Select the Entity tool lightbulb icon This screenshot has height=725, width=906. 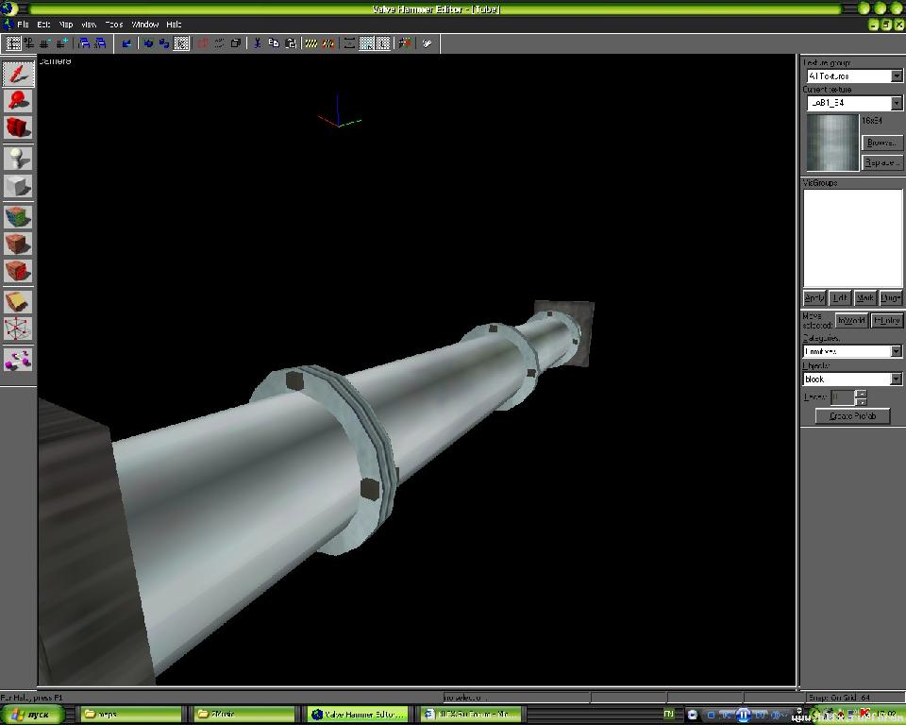pyautogui.click(x=18, y=158)
